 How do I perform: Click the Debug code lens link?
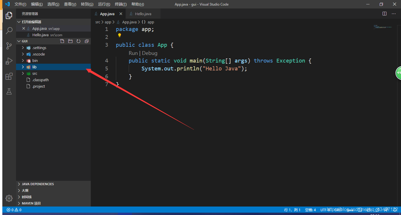150,53
